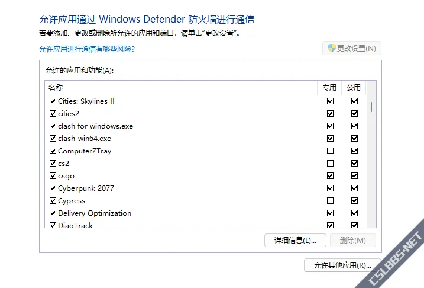Click the shield icon on 更改设置 button
424x288 pixels.
pyautogui.click(x=331, y=48)
